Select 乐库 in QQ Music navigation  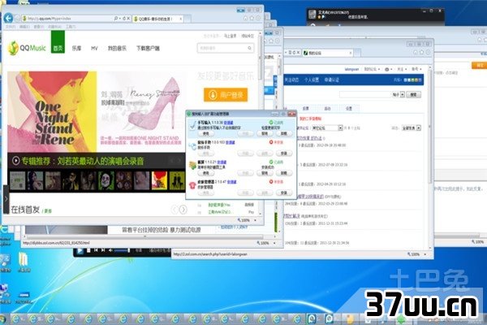pyautogui.click(x=77, y=48)
